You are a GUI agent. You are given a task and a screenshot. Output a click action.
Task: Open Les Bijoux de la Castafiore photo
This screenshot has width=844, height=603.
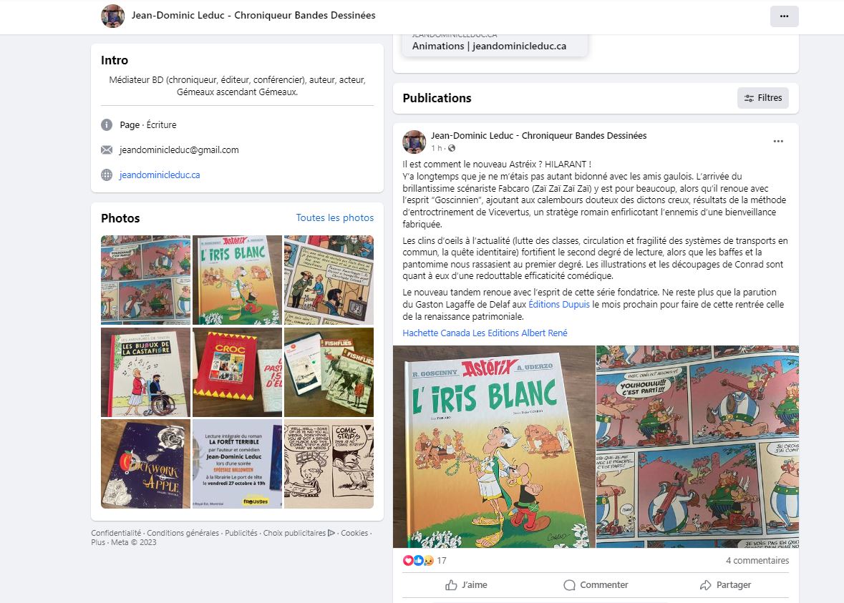pos(145,372)
